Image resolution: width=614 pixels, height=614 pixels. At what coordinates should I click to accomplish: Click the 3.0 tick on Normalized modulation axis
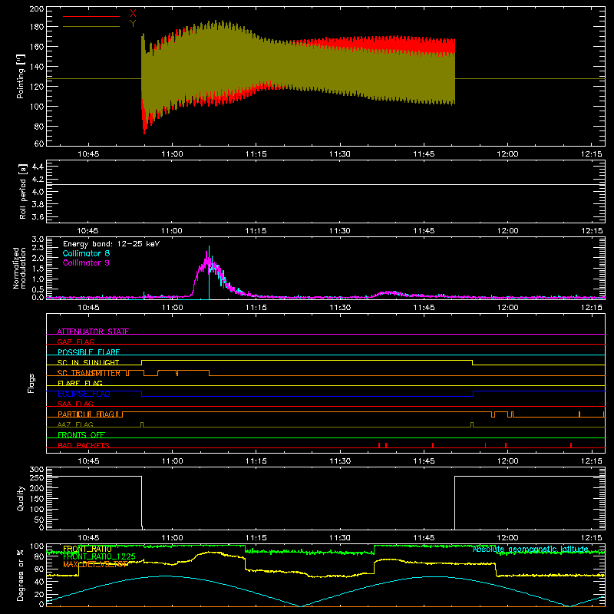point(38,239)
